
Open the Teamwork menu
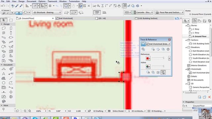click(52, 1)
